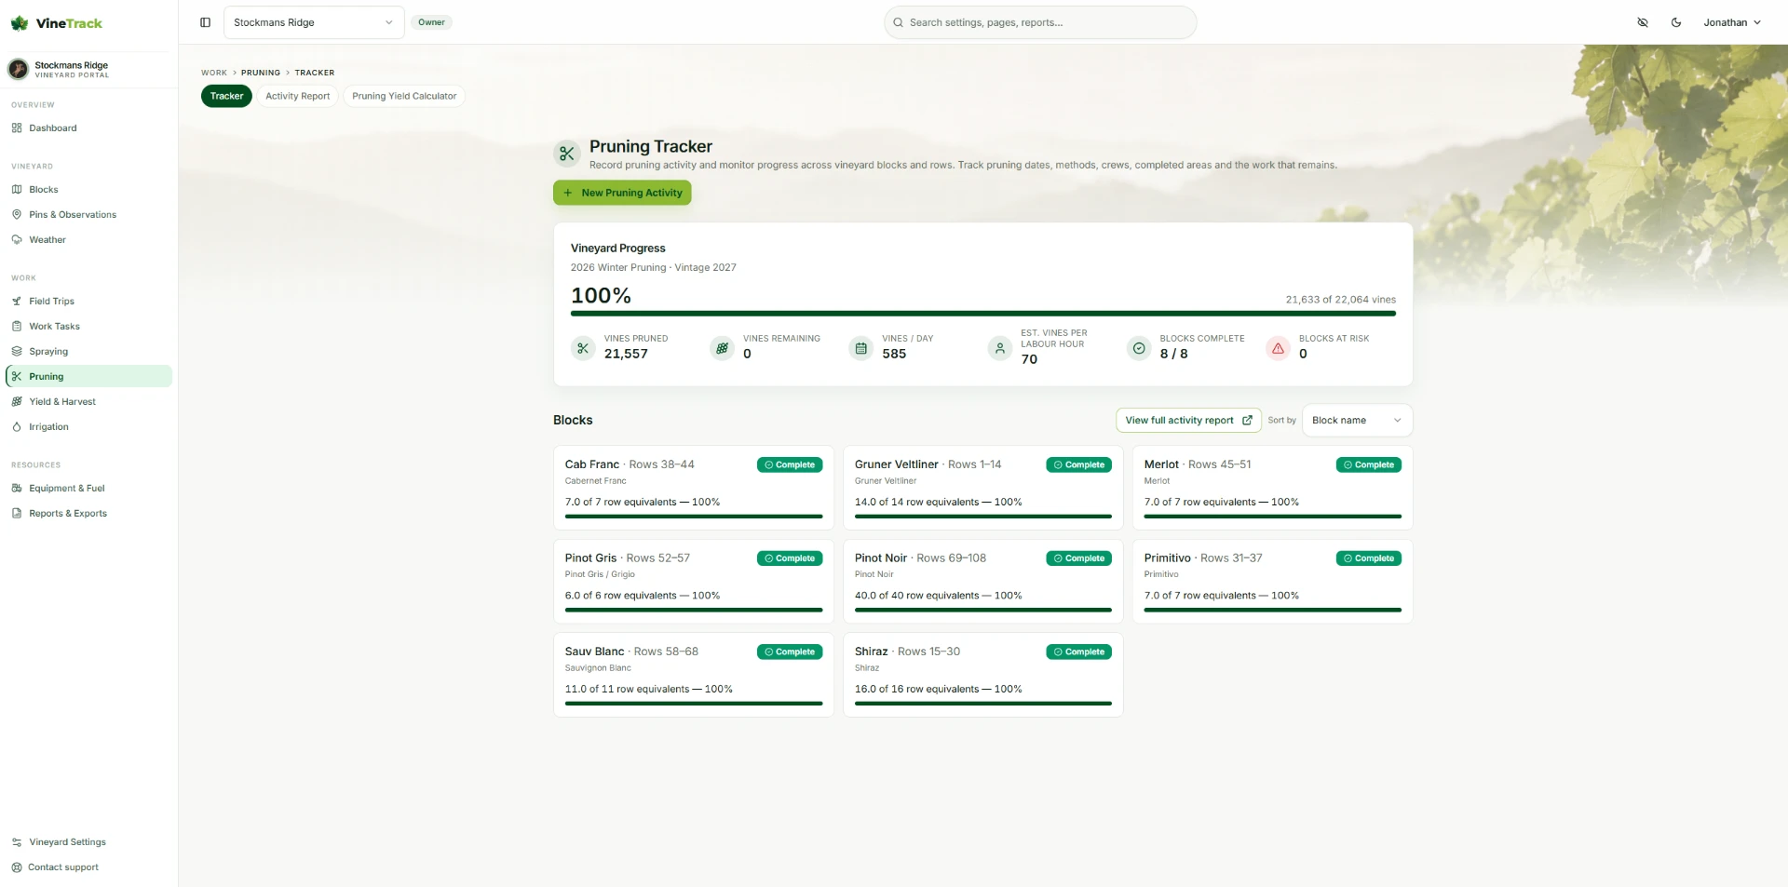
Task: Click the WORK breadcrumb link
Action: (x=214, y=73)
